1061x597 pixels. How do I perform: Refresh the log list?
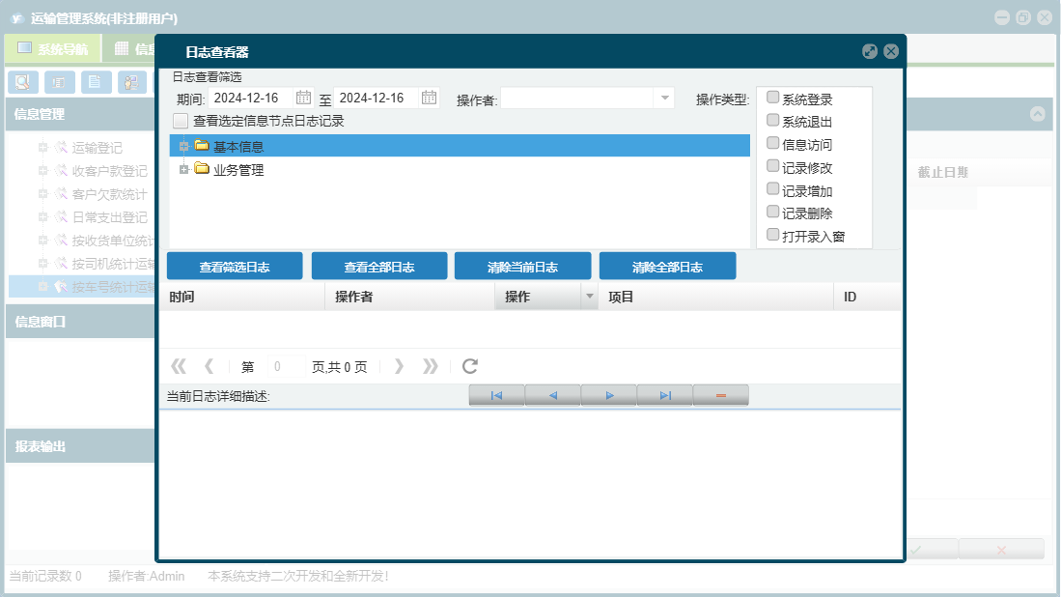[x=469, y=366]
